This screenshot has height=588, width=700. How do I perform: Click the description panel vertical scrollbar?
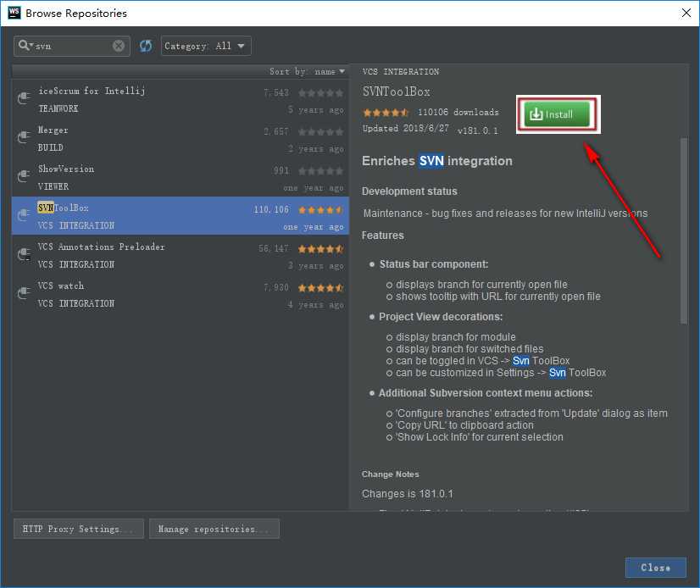click(684, 230)
